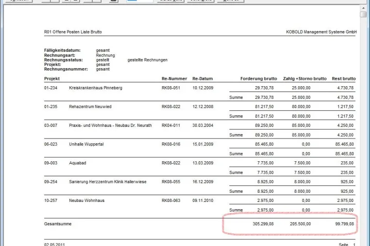Click the 'Fälligkeitsdatum:' label
The width and height of the screenshot is (370, 246).
coord(62,50)
